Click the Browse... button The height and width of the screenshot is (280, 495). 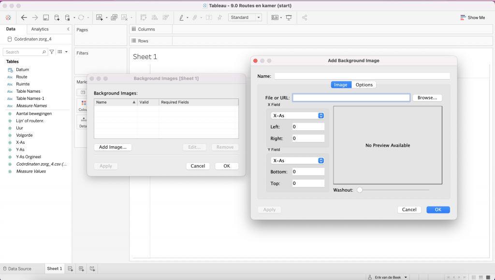pyautogui.click(x=427, y=98)
